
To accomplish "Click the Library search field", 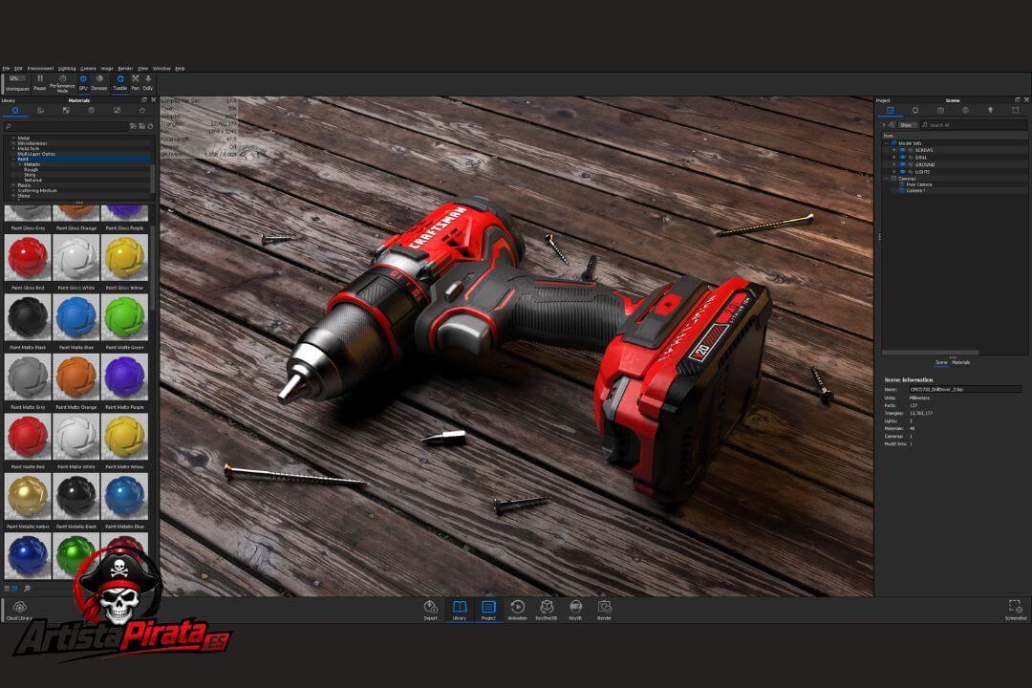I will coord(66,126).
